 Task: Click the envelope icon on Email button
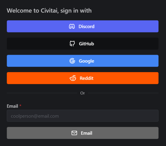[74, 133]
